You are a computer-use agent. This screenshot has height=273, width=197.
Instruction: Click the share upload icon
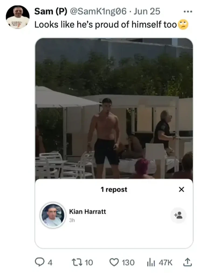click(188, 262)
